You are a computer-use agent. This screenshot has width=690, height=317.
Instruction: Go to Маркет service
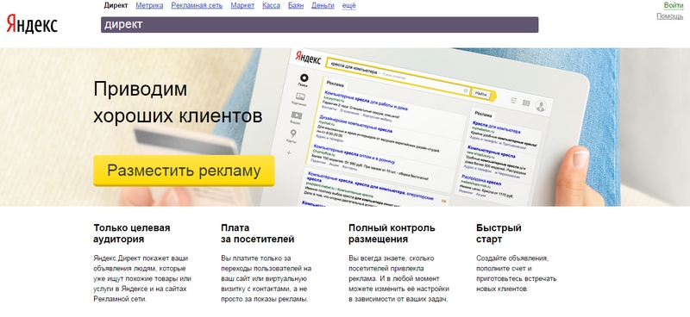point(242,6)
